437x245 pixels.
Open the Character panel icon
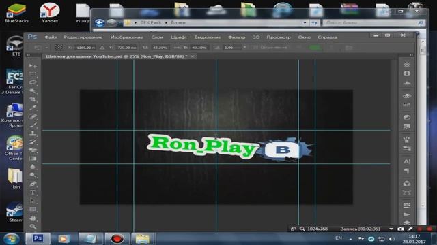click(407, 161)
